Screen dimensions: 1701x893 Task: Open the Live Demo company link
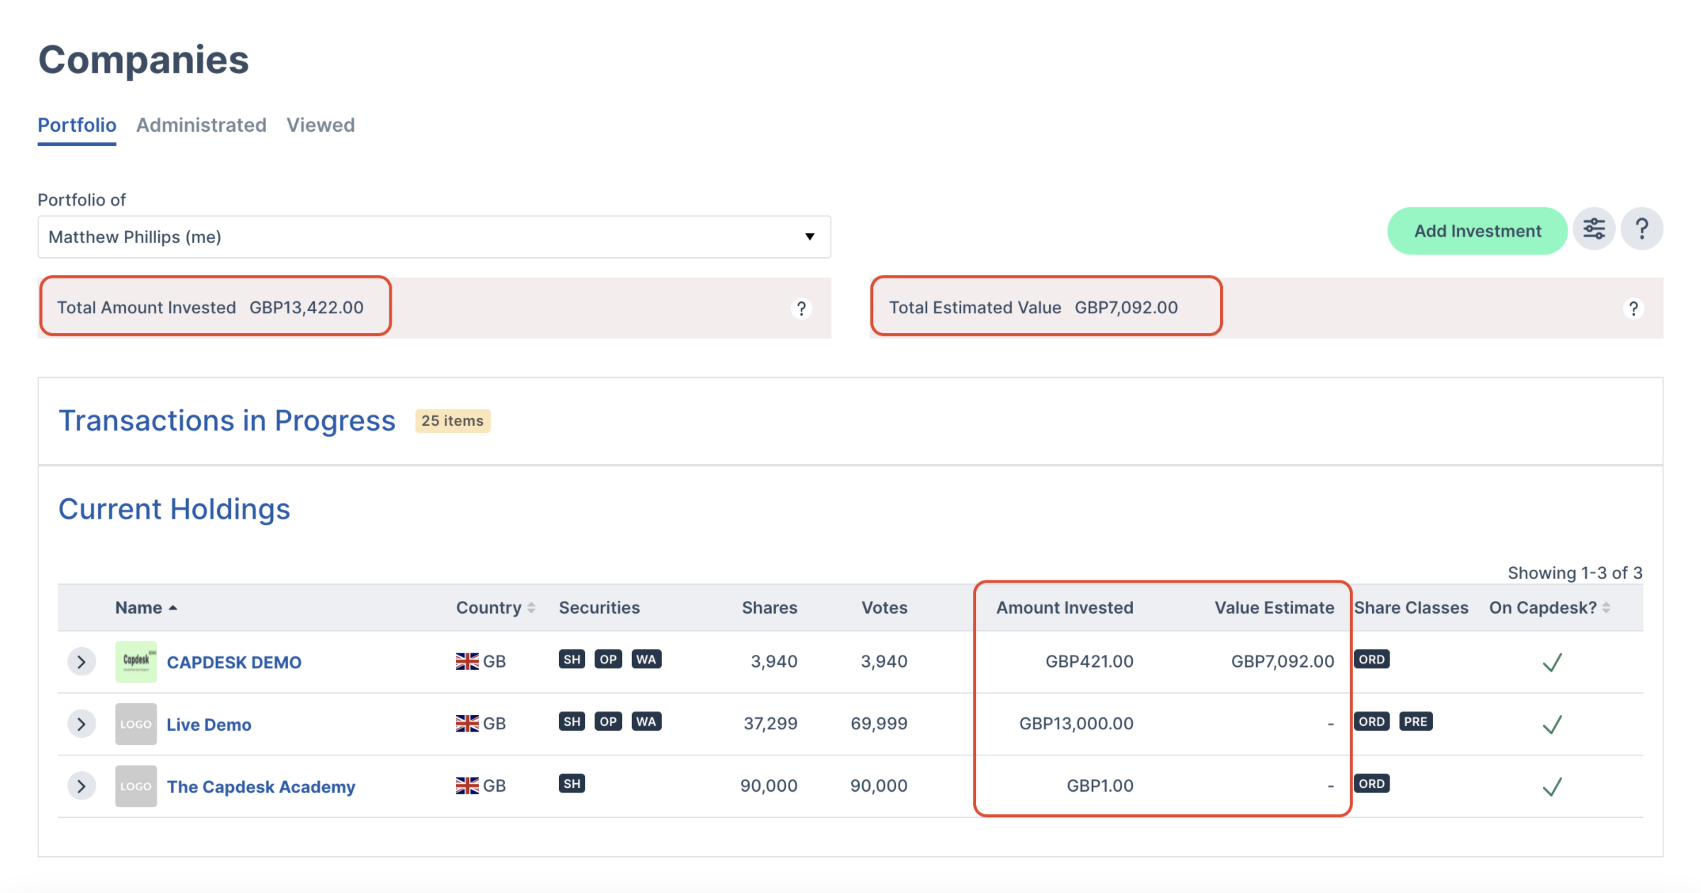coord(209,724)
